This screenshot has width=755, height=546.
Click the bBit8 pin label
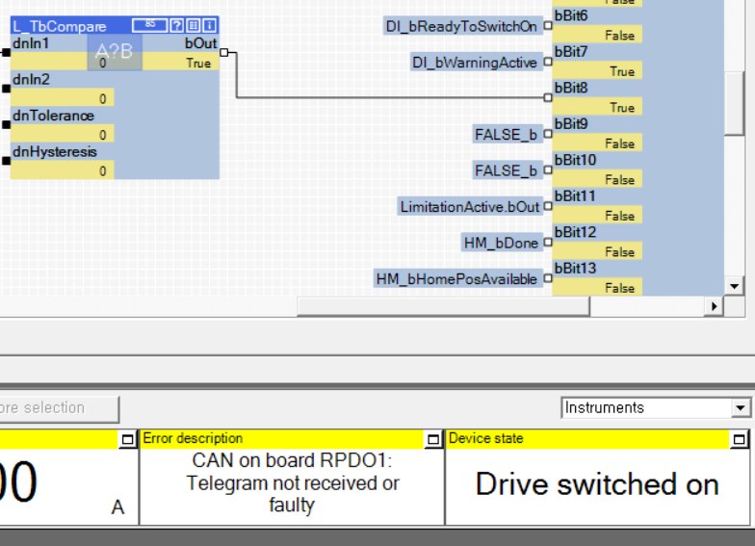[571, 89]
